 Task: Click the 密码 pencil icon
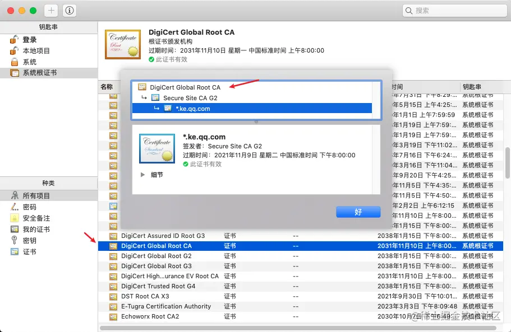pos(15,207)
